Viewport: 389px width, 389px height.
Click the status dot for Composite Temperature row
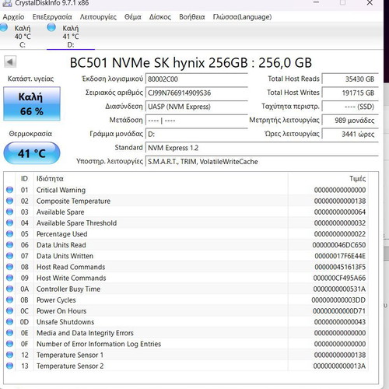(9, 201)
